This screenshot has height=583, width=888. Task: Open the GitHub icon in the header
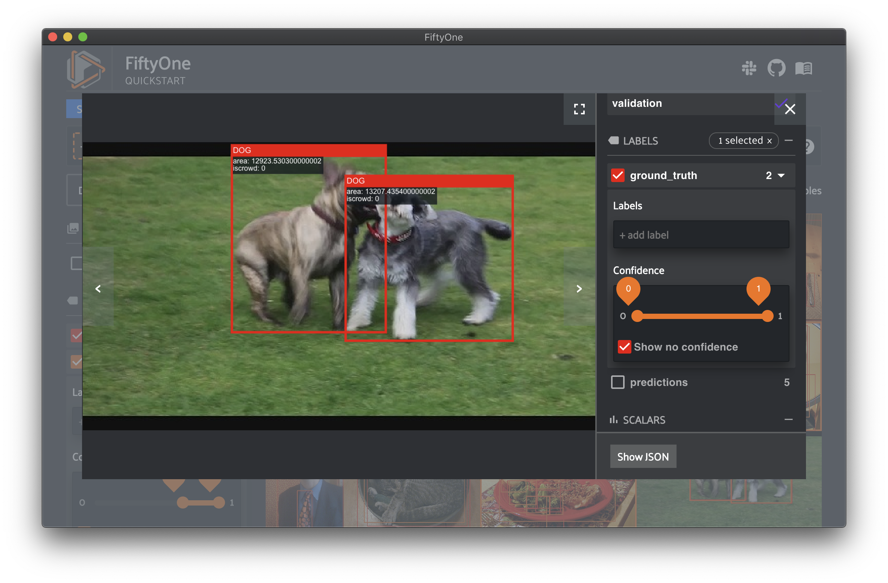(x=777, y=68)
